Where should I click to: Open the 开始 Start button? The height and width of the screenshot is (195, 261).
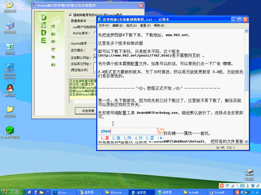click(12, 192)
